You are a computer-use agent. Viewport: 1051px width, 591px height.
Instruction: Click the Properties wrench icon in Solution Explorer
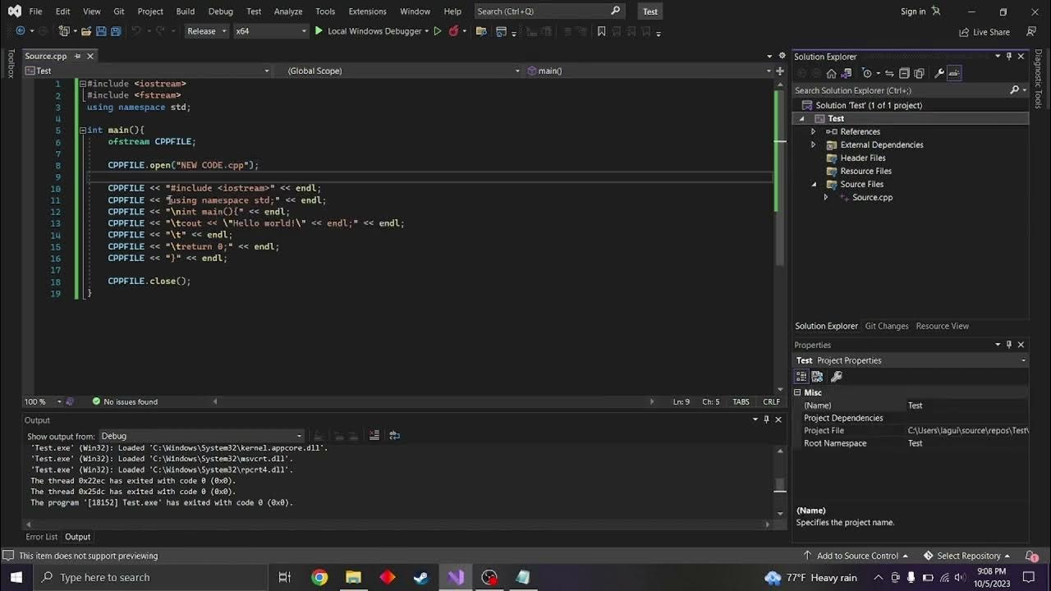coord(939,73)
